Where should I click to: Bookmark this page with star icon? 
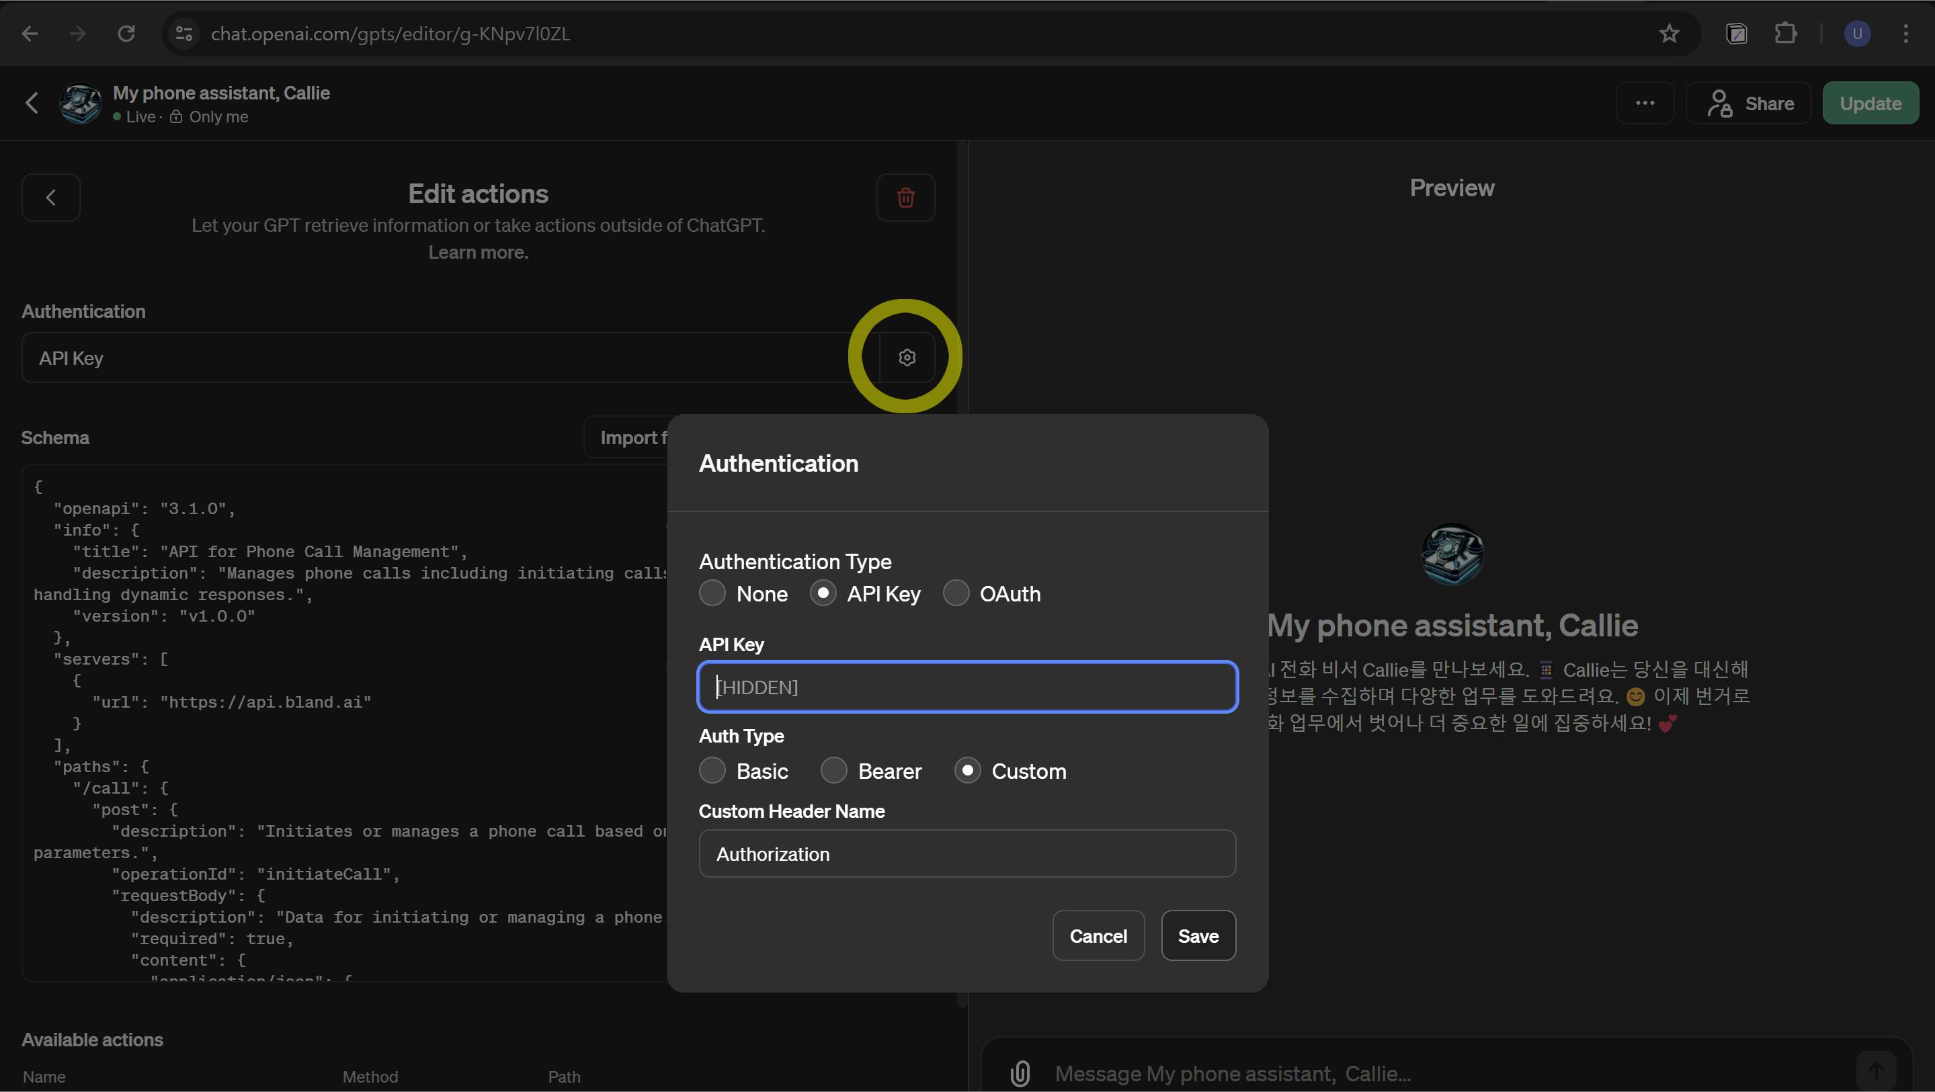[1668, 34]
